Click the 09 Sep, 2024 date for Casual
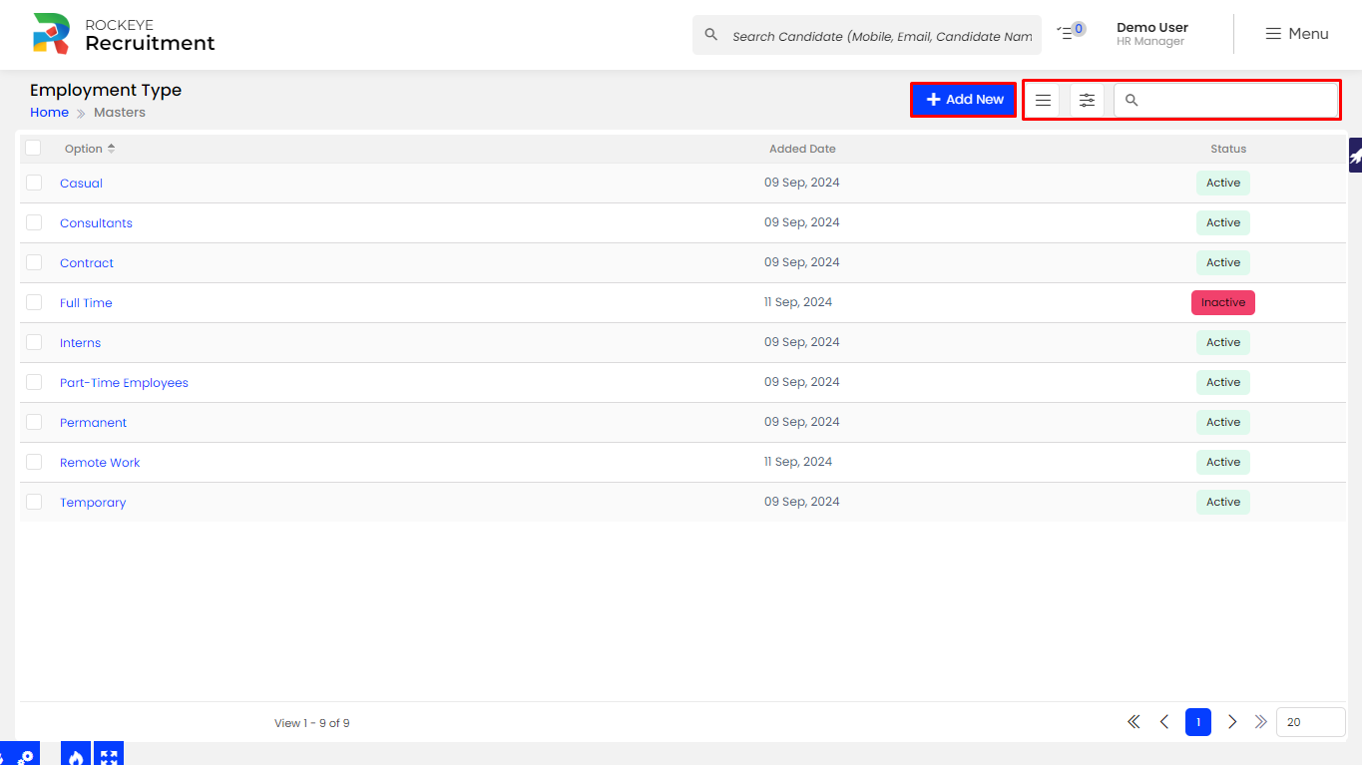 pos(802,183)
